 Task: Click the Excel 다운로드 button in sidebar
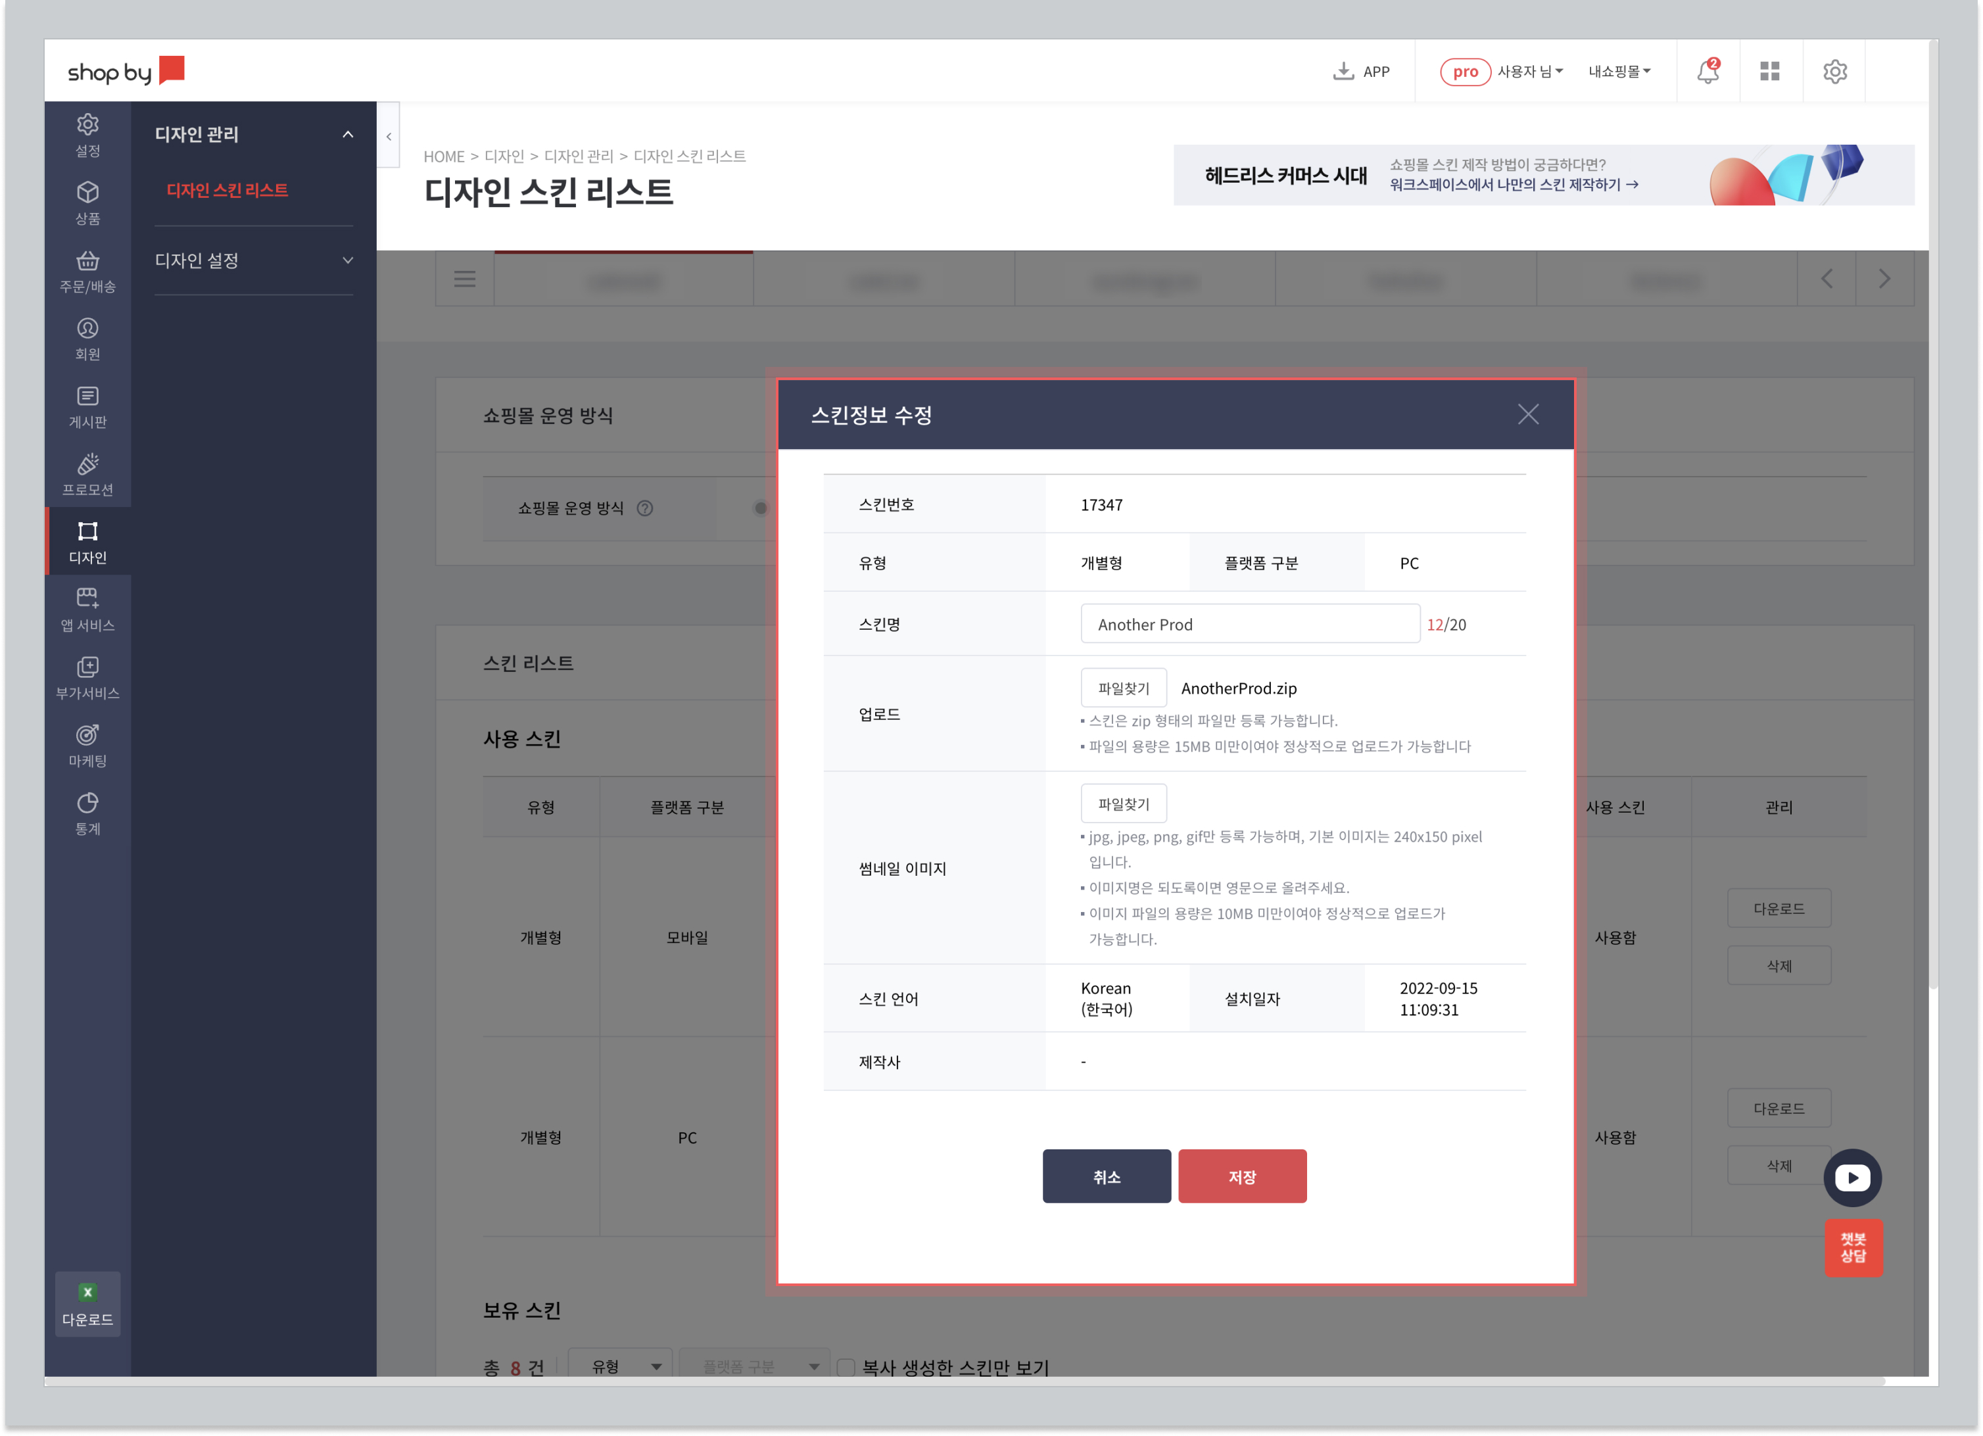tap(87, 1304)
